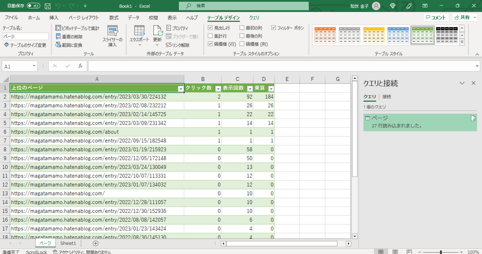
Task: Open the Query (クエリ) ribbon tab
Action: coord(254,18)
